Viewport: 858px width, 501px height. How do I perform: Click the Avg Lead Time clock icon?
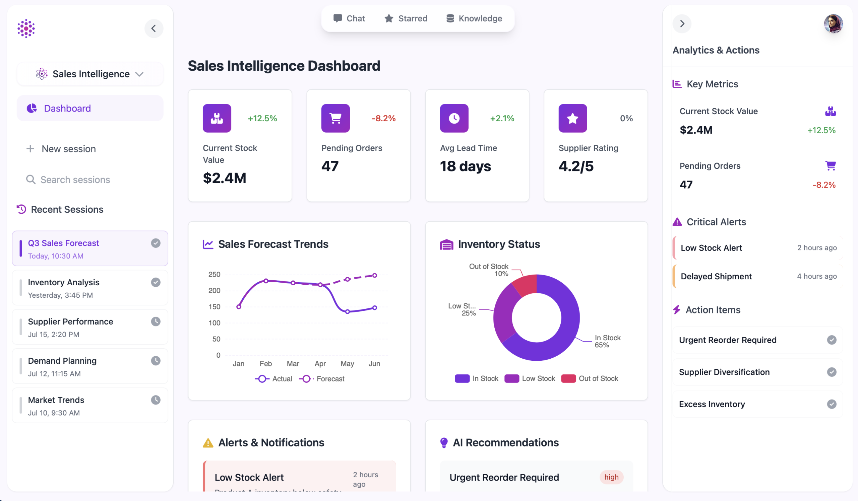(x=454, y=118)
